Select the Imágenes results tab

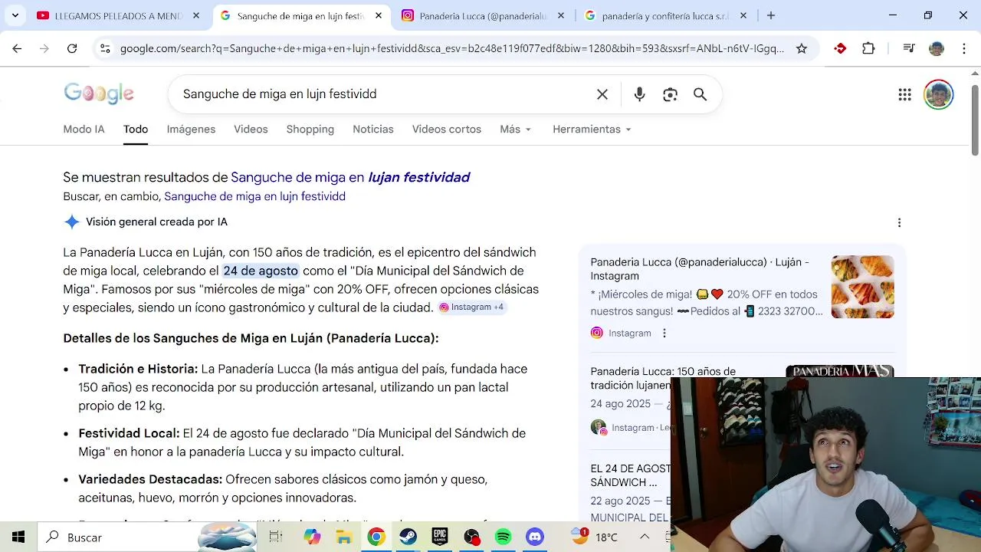tap(191, 129)
